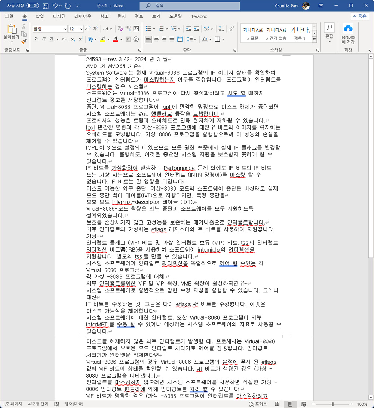Apply strikethrough formatting

[64, 39]
